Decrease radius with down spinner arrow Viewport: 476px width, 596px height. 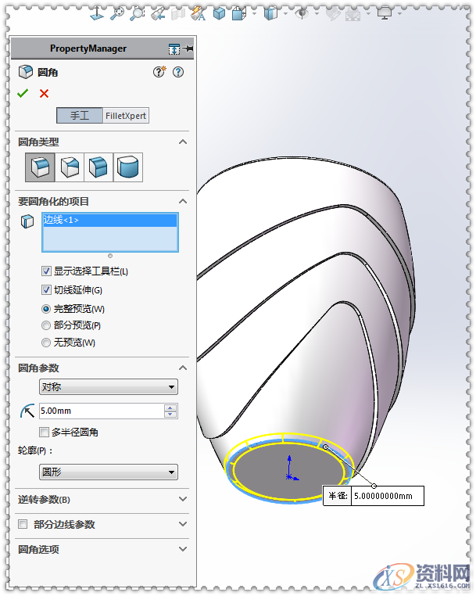(x=170, y=415)
